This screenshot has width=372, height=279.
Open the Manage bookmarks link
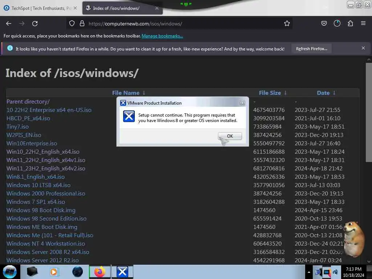point(162,36)
